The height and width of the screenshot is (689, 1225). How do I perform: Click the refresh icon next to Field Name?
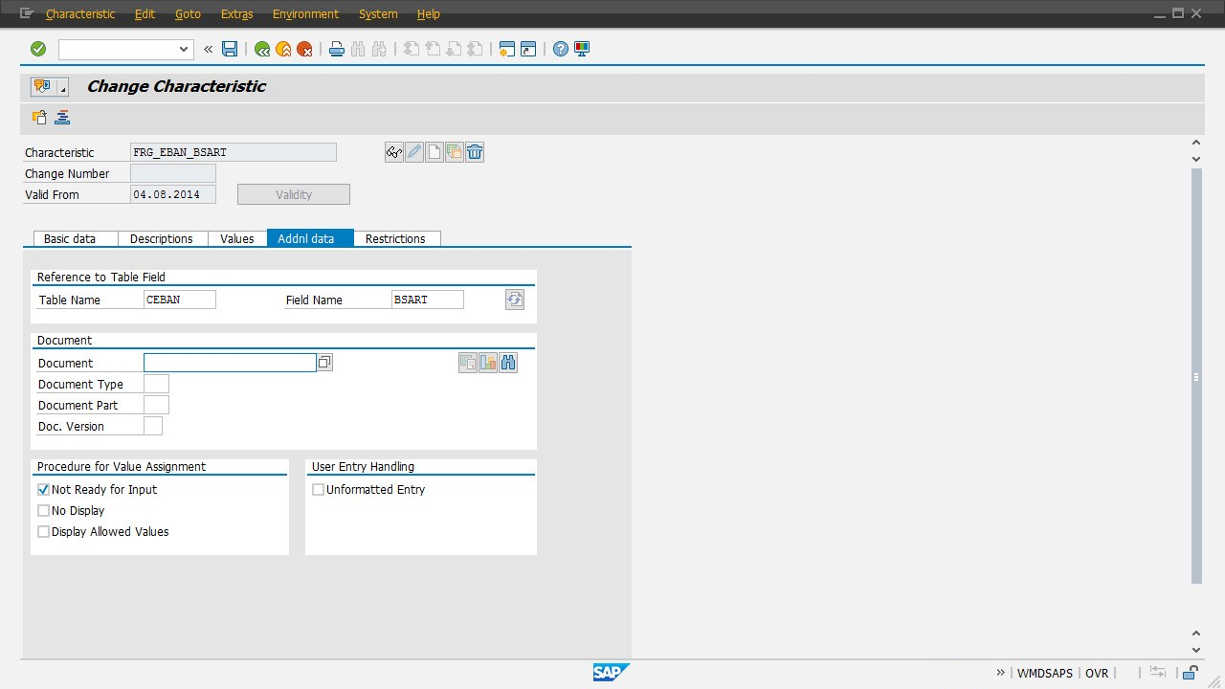515,300
